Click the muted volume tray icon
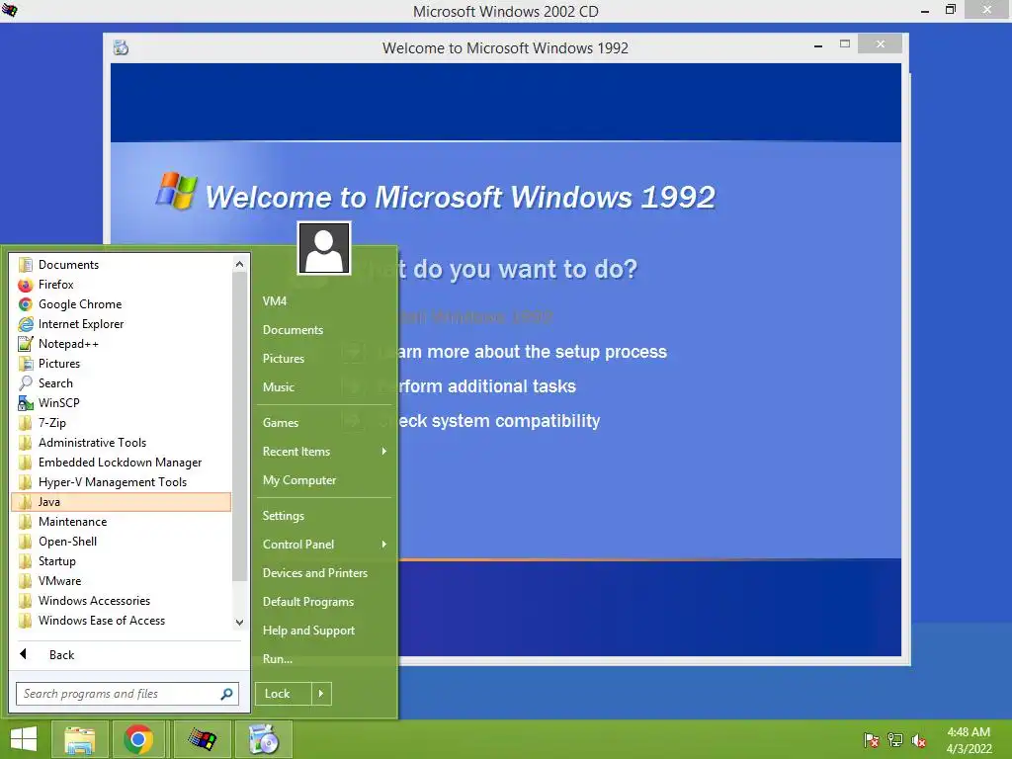Image resolution: width=1012 pixels, height=759 pixels. (919, 740)
